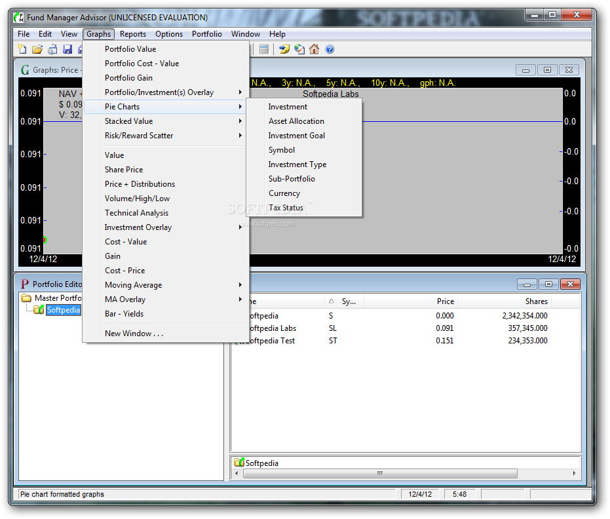This screenshot has width=610, height=519.
Task: Click the calculator toolbar icon
Action: click(264, 49)
